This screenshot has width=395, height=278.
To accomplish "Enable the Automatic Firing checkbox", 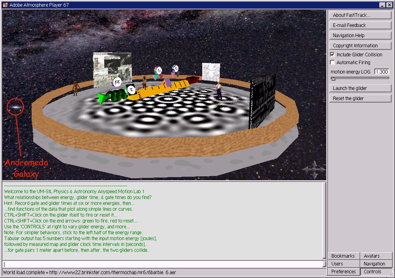I will click(x=333, y=63).
